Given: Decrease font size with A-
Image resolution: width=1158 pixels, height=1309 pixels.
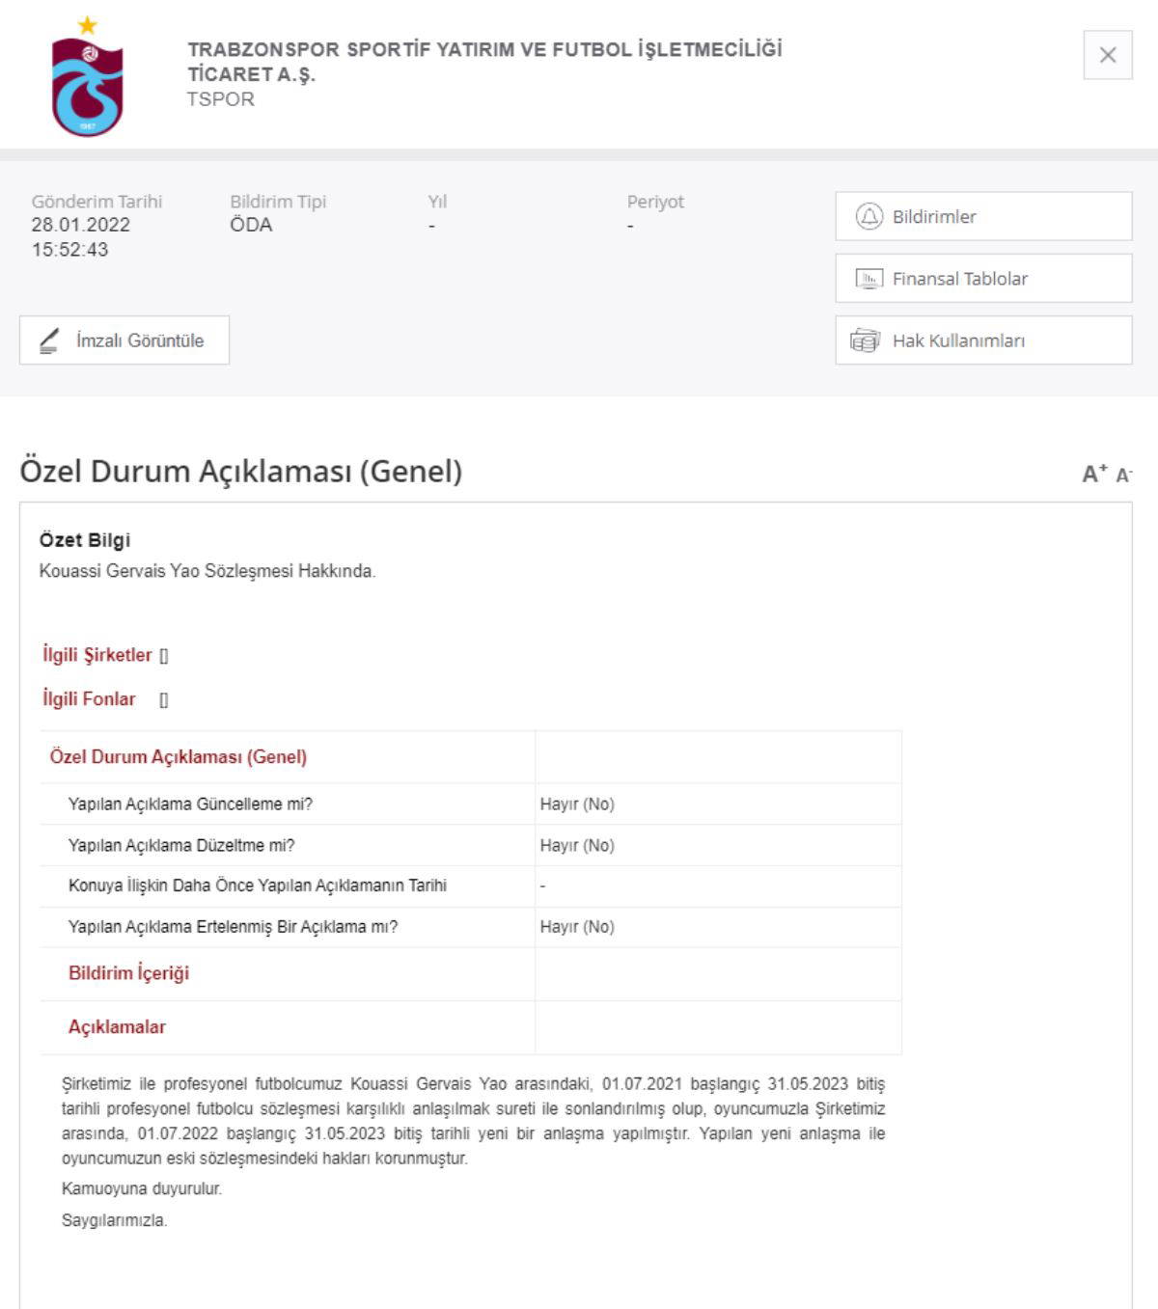Looking at the screenshot, I should point(1123,475).
